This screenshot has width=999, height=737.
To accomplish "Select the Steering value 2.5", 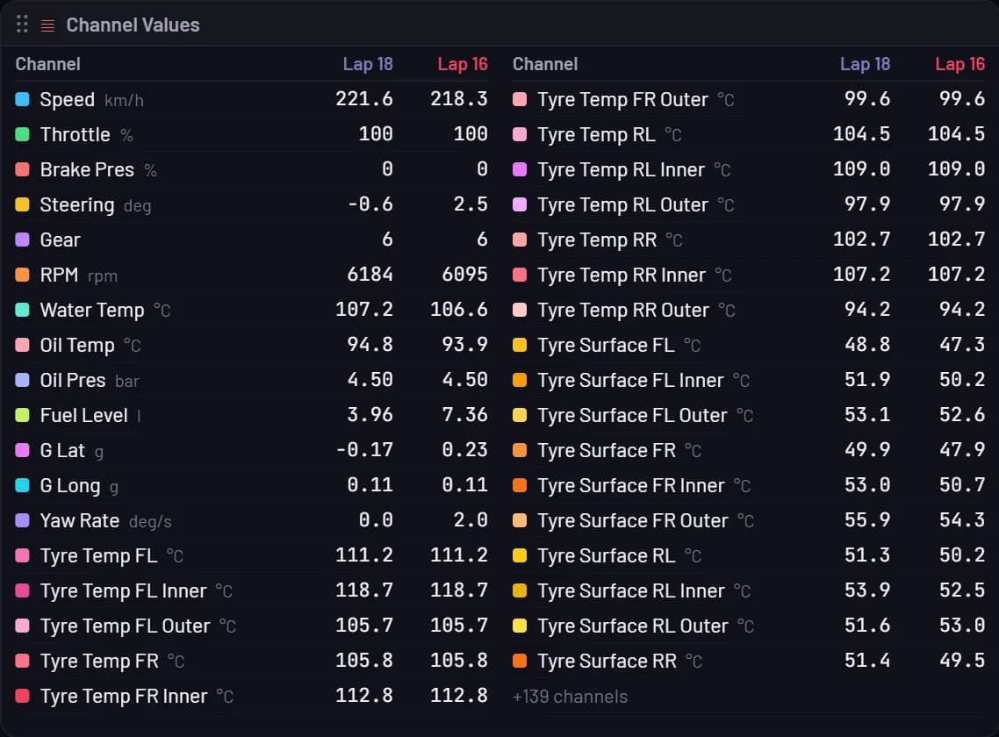I will 471,204.
